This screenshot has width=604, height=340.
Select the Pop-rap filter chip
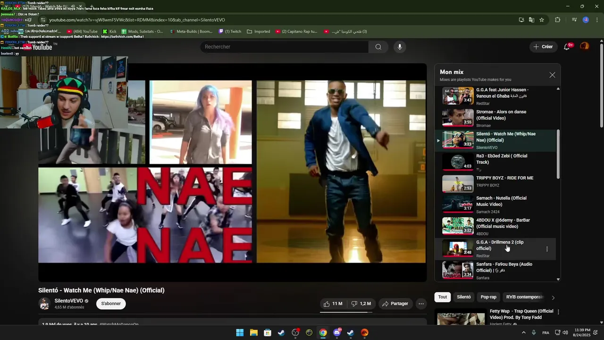(488, 297)
